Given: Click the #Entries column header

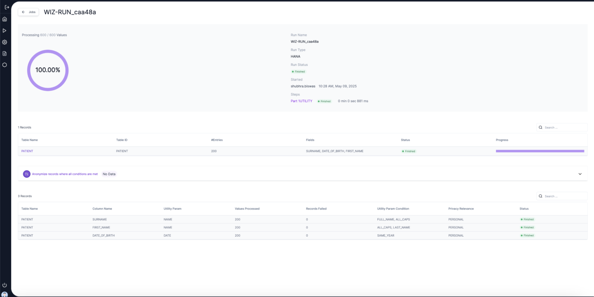Looking at the screenshot, I should pyautogui.click(x=217, y=140).
